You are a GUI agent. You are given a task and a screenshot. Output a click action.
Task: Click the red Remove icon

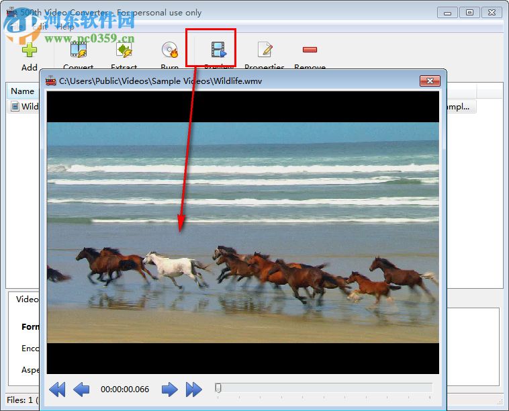[310, 49]
